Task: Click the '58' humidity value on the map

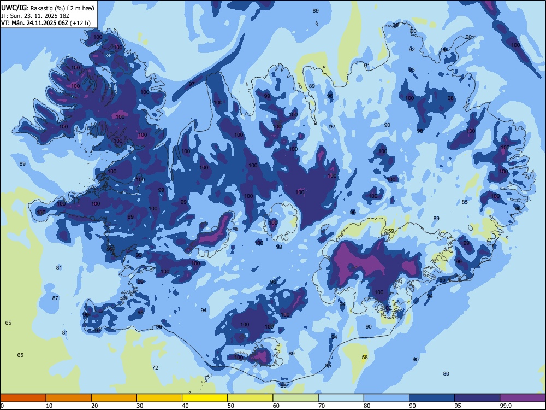Action: (365, 357)
